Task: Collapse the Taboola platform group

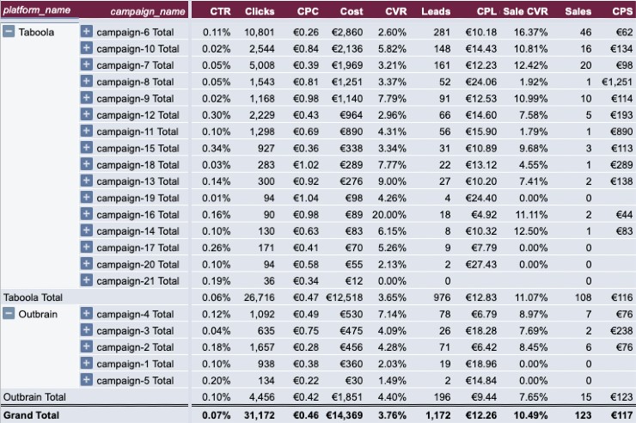Action: coord(9,31)
